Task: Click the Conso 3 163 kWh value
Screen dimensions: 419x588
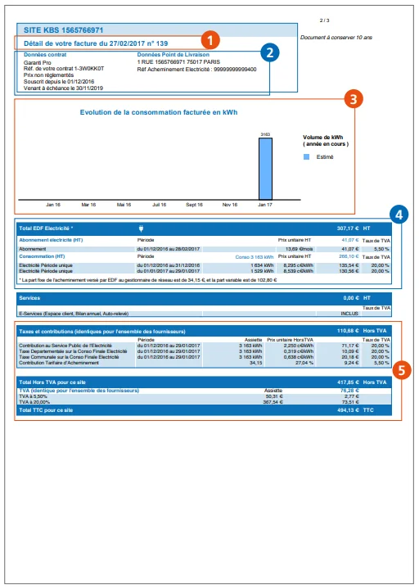Action: click(x=255, y=257)
